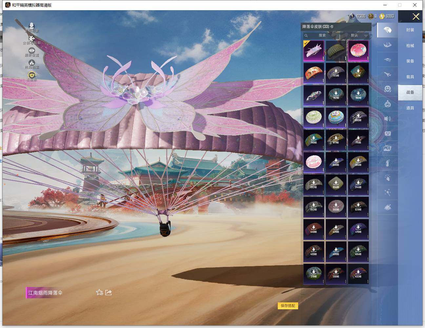
Task: Download the 17M parachute skin
Action: (x=358, y=73)
